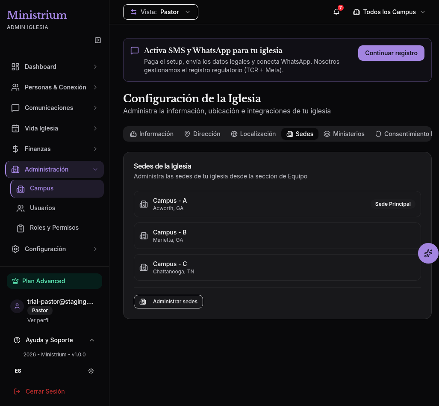Expand the Finanzas chevron
The height and width of the screenshot is (406, 439).
click(x=95, y=149)
